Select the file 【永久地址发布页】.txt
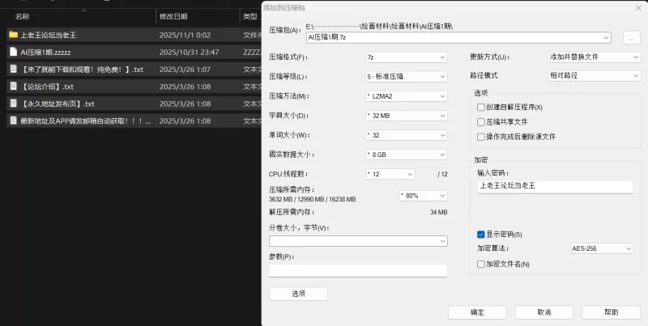The image size is (648, 326). pos(58,104)
